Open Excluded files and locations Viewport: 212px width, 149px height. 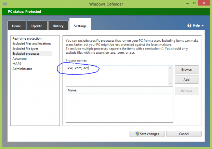32,43
